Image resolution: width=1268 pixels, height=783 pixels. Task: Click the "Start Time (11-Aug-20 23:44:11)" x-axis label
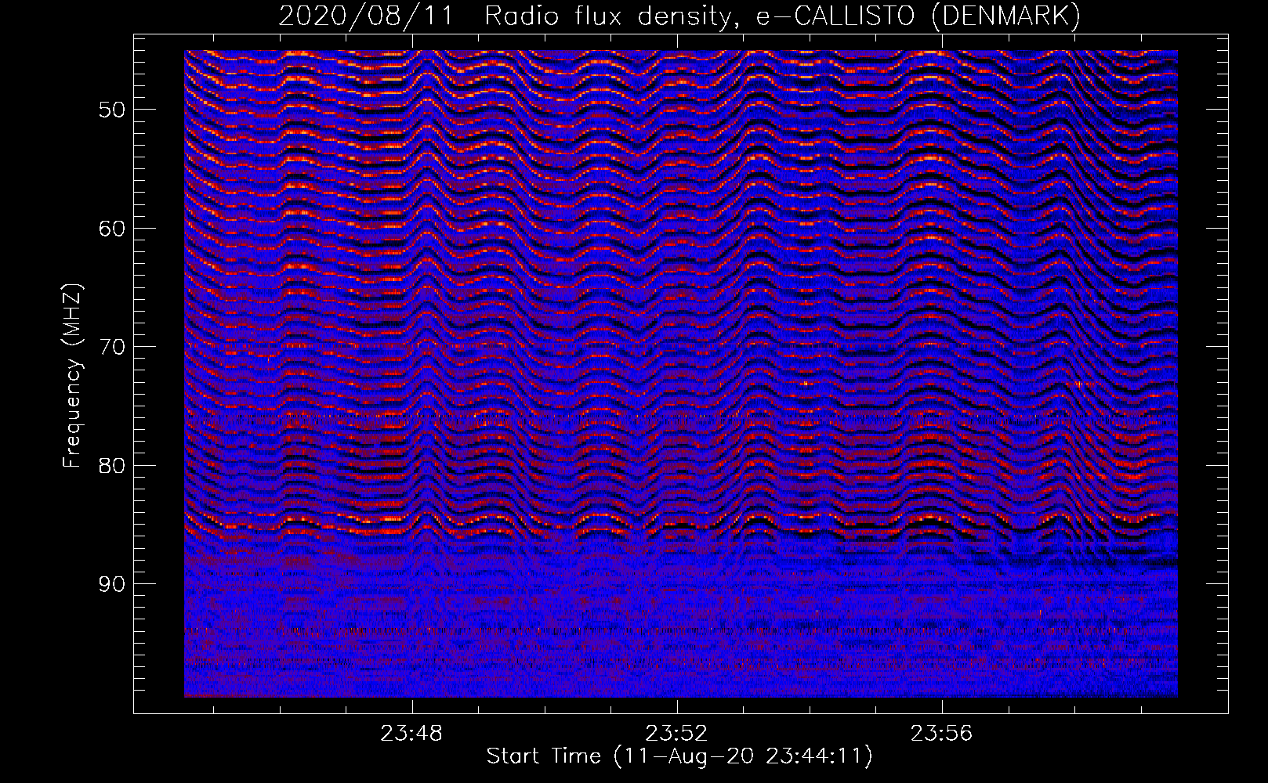(x=679, y=756)
